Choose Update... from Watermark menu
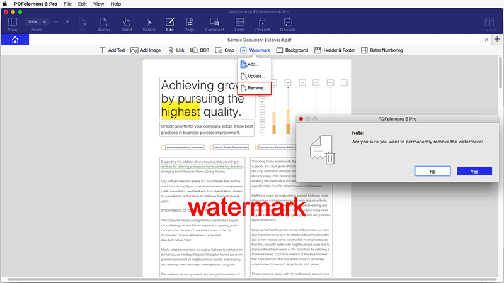This screenshot has height=283, width=504. point(255,76)
